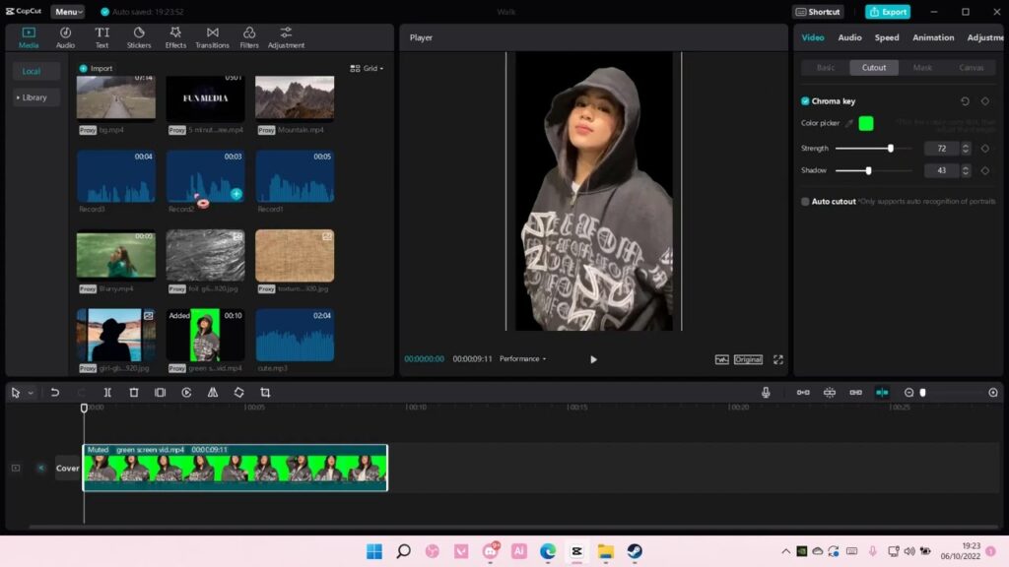Click the Mirror tool icon
Screen dimensions: 1009x567
212,393
